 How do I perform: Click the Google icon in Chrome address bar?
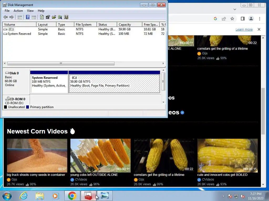pyautogui.click(x=215, y=19)
